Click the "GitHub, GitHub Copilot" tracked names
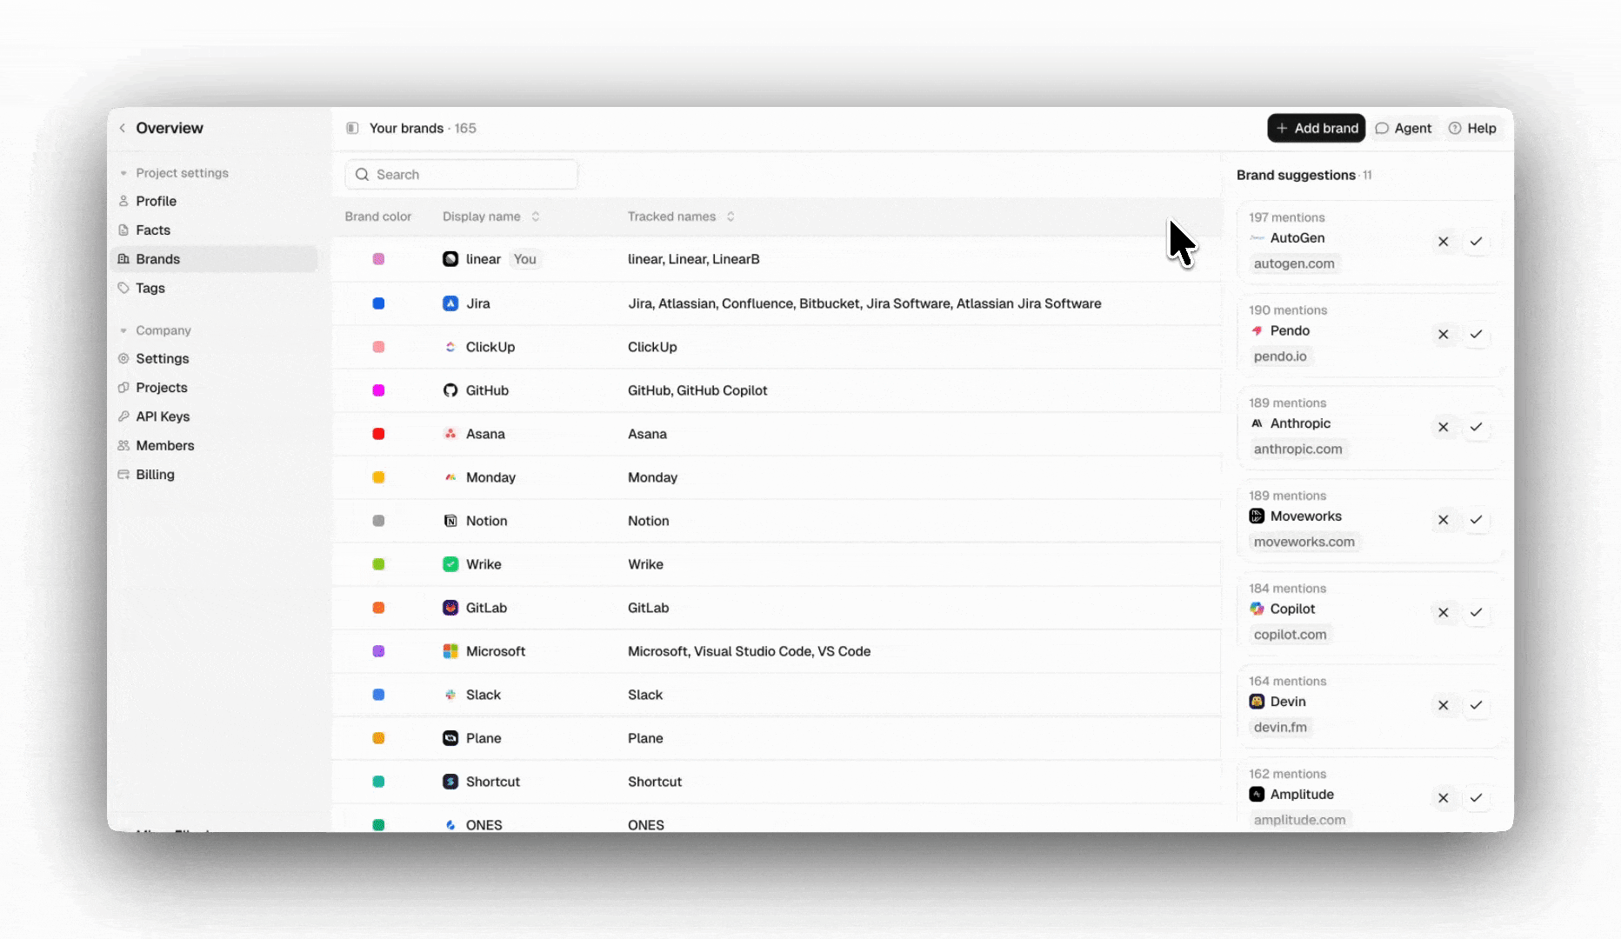Image resolution: width=1621 pixels, height=939 pixels. point(697,390)
